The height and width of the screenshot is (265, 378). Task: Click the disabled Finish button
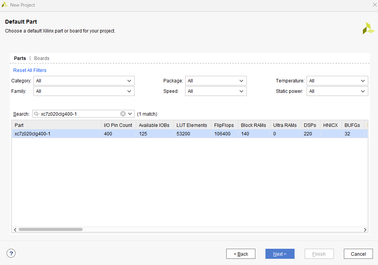pos(319,254)
